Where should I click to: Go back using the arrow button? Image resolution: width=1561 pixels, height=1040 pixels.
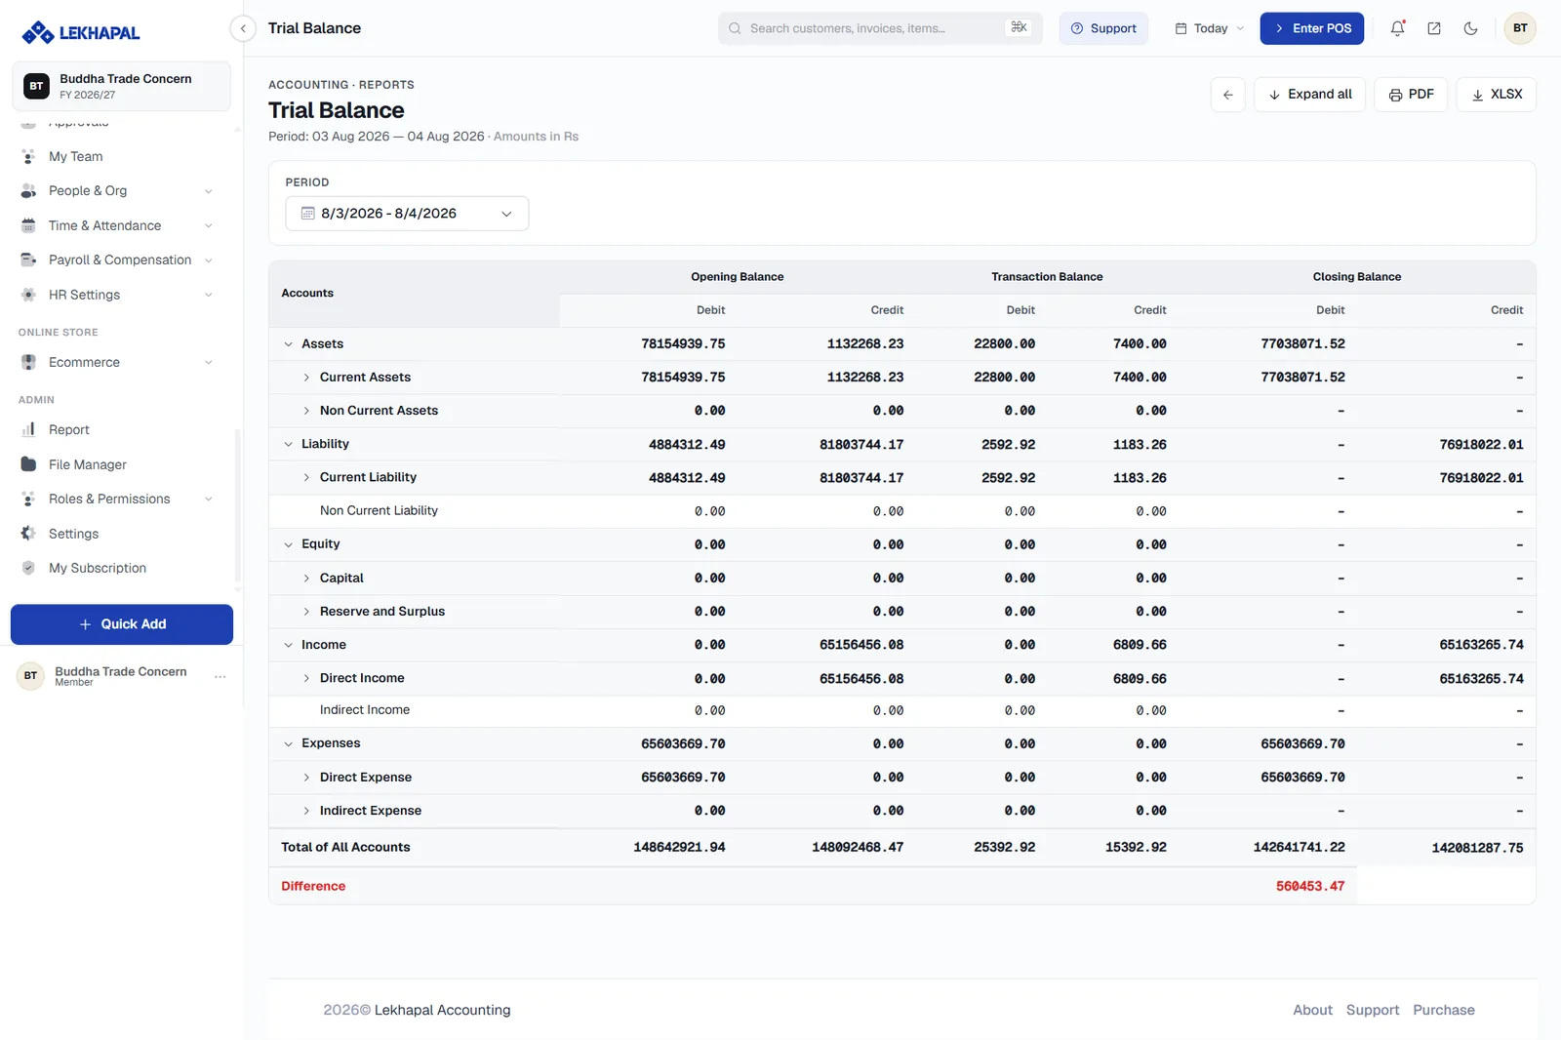(1227, 95)
